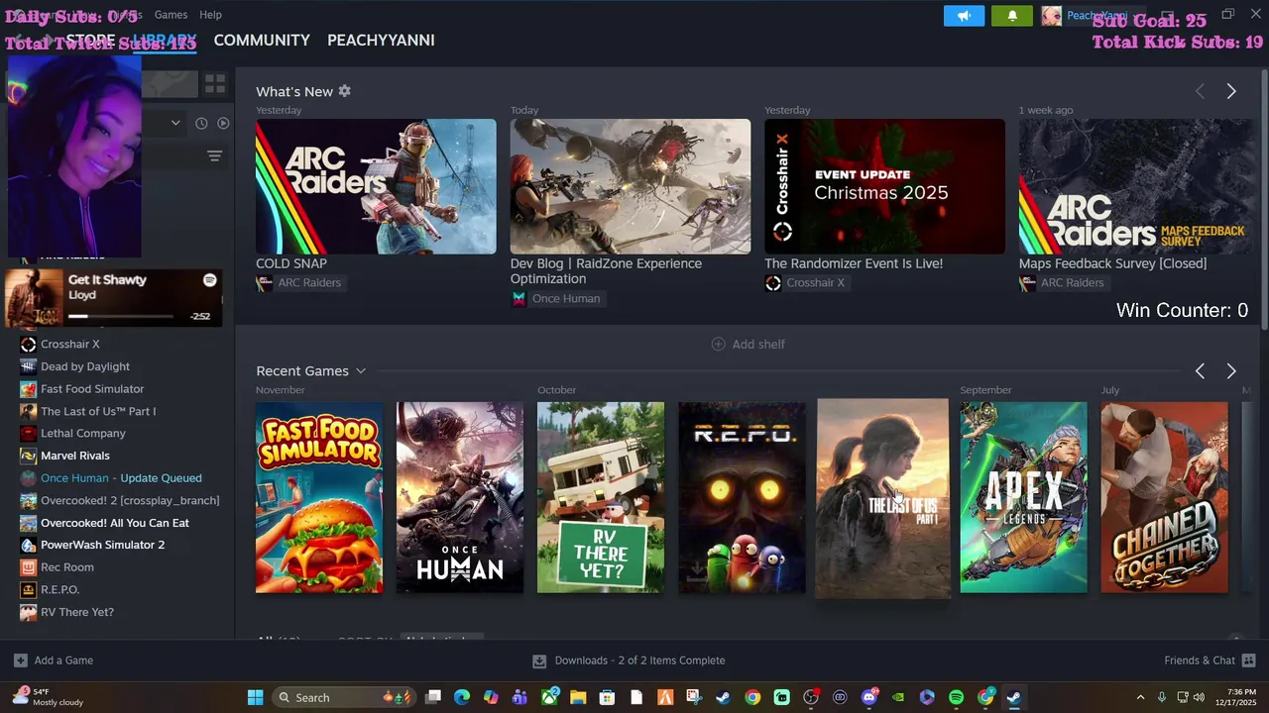This screenshot has width=1269, height=713.
Task: Open the profile avatar in the top bar
Action: 1052,16
